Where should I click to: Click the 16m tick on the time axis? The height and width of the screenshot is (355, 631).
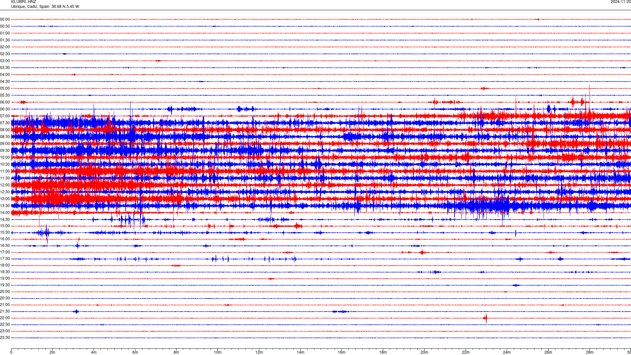[x=342, y=352]
